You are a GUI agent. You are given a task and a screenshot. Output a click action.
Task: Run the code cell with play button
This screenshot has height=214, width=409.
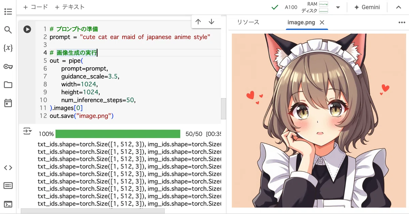click(x=27, y=29)
